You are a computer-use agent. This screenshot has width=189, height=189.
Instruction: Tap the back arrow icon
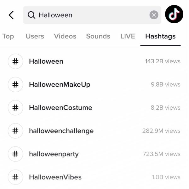[11, 15]
